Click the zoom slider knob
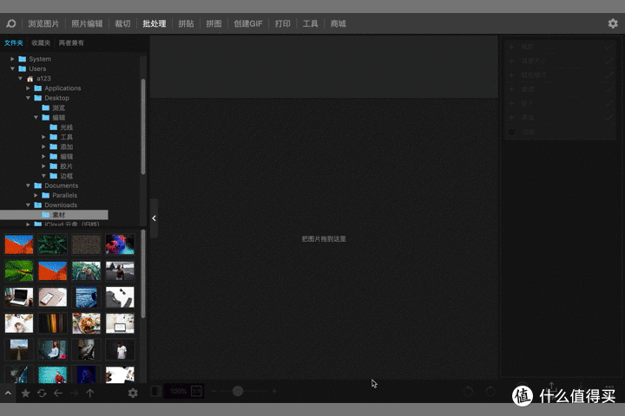The width and height of the screenshot is (625, 416). click(238, 391)
